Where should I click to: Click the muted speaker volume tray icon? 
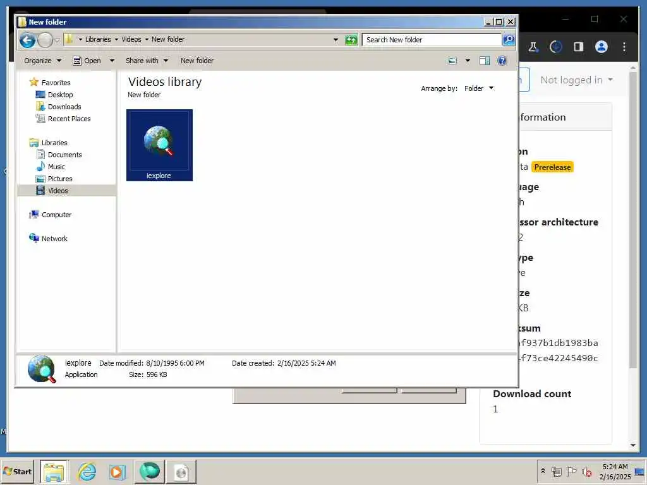tap(586, 471)
